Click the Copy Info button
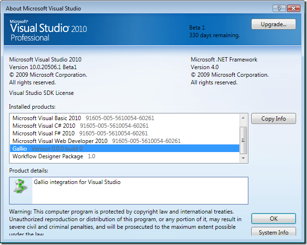Viewport: 307px width, 245px height. point(274,119)
